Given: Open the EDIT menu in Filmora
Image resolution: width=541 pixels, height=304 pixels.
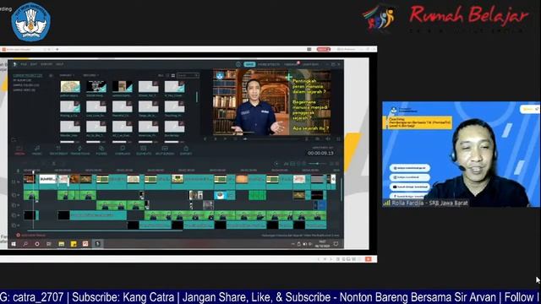Looking at the screenshot, I should (34, 64).
